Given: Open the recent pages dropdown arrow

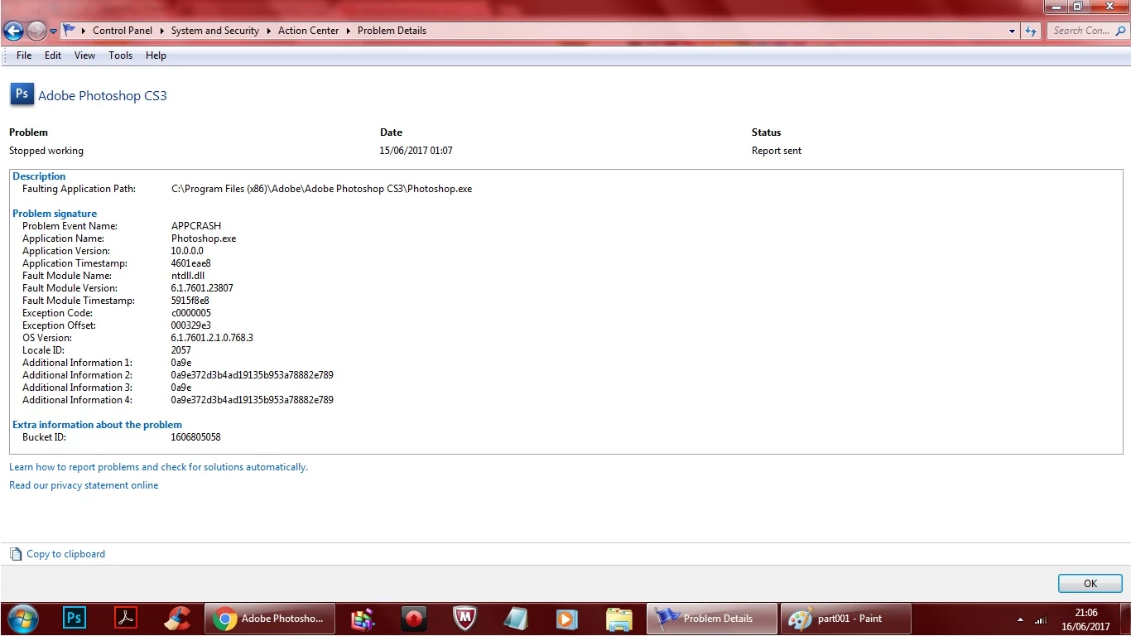Looking at the screenshot, I should 54,31.
